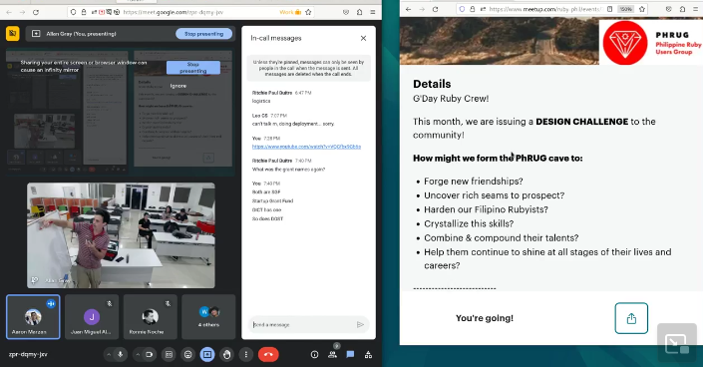Show the people panel
Image resolution: width=703 pixels, height=367 pixels.
(x=333, y=354)
